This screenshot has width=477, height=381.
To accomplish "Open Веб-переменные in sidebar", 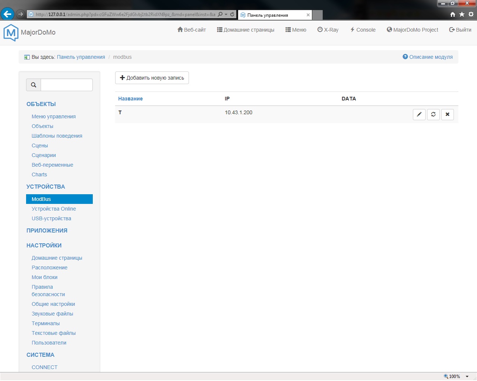I will coord(53,165).
